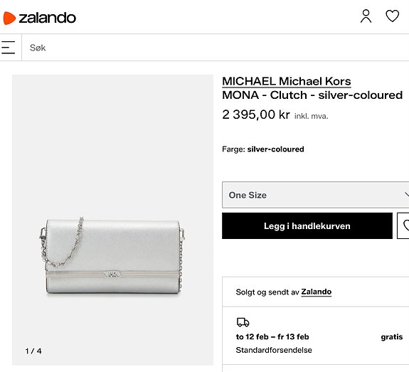Screen dimensions: 409x372
Task: Open the user account profile icon
Action: click(366, 16)
